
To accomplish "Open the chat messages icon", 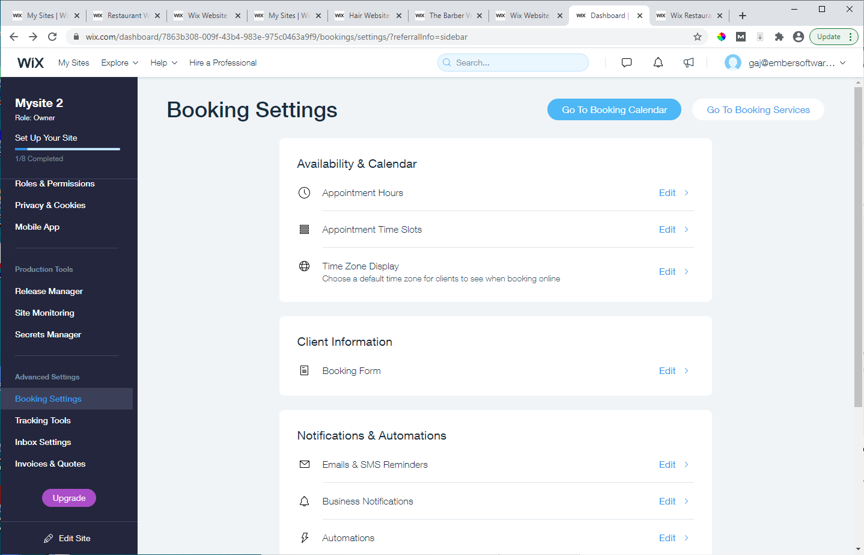I will coord(627,63).
